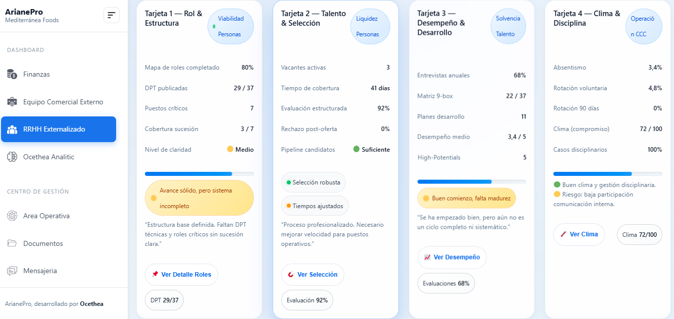Click the Mensajeria chat icon

(12, 271)
